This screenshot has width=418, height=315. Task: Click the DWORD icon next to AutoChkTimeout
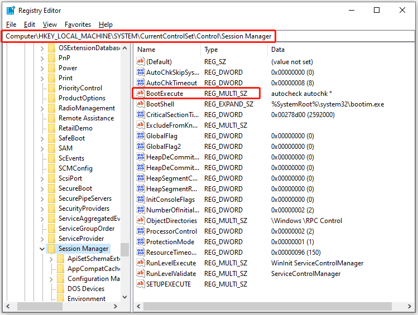(141, 83)
